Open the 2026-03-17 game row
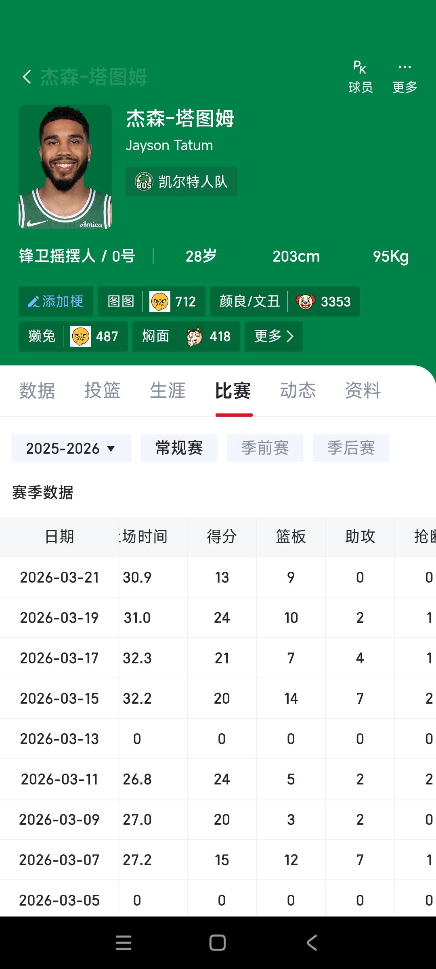The width and height of the screenshot is (436, 969). [218, 658]
